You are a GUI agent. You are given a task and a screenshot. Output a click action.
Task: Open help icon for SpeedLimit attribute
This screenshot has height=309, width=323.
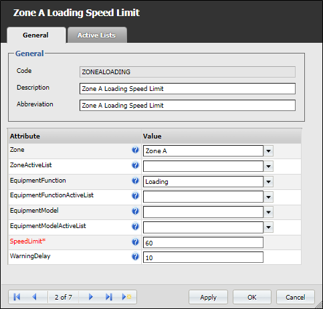(x=135, y=241)
